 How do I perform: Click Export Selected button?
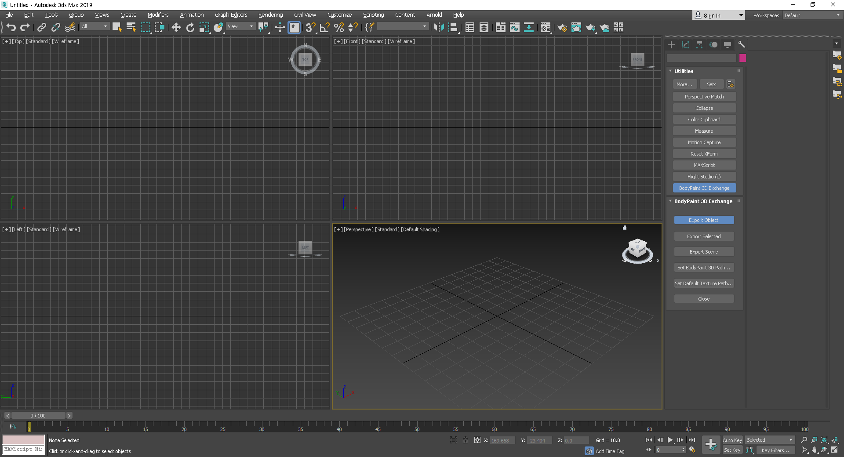click(704, 236)
